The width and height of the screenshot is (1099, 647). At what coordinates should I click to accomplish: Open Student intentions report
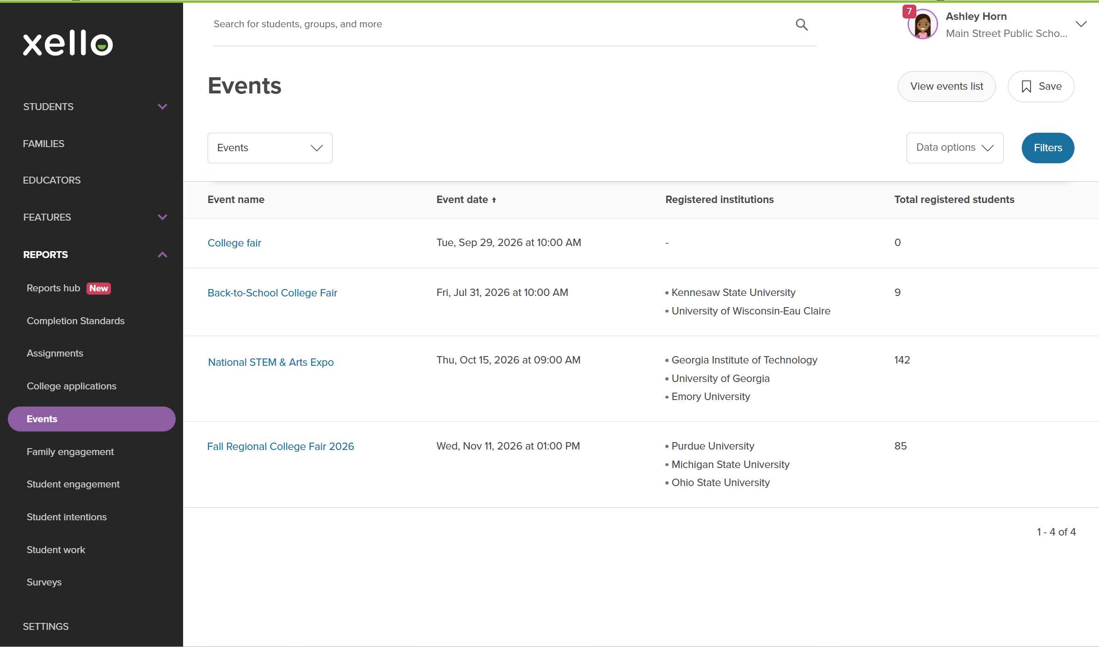click(67, 517)
